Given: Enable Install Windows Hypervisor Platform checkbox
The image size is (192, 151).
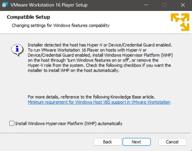Looking at the screenshot, I should coord(12,123).
